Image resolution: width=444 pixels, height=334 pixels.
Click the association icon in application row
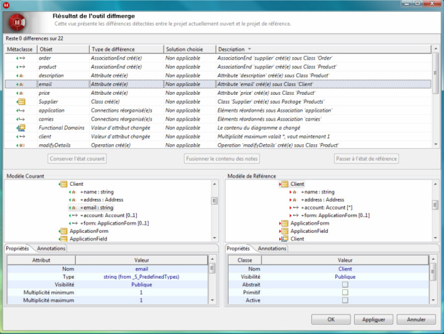(x=21, y=110)
